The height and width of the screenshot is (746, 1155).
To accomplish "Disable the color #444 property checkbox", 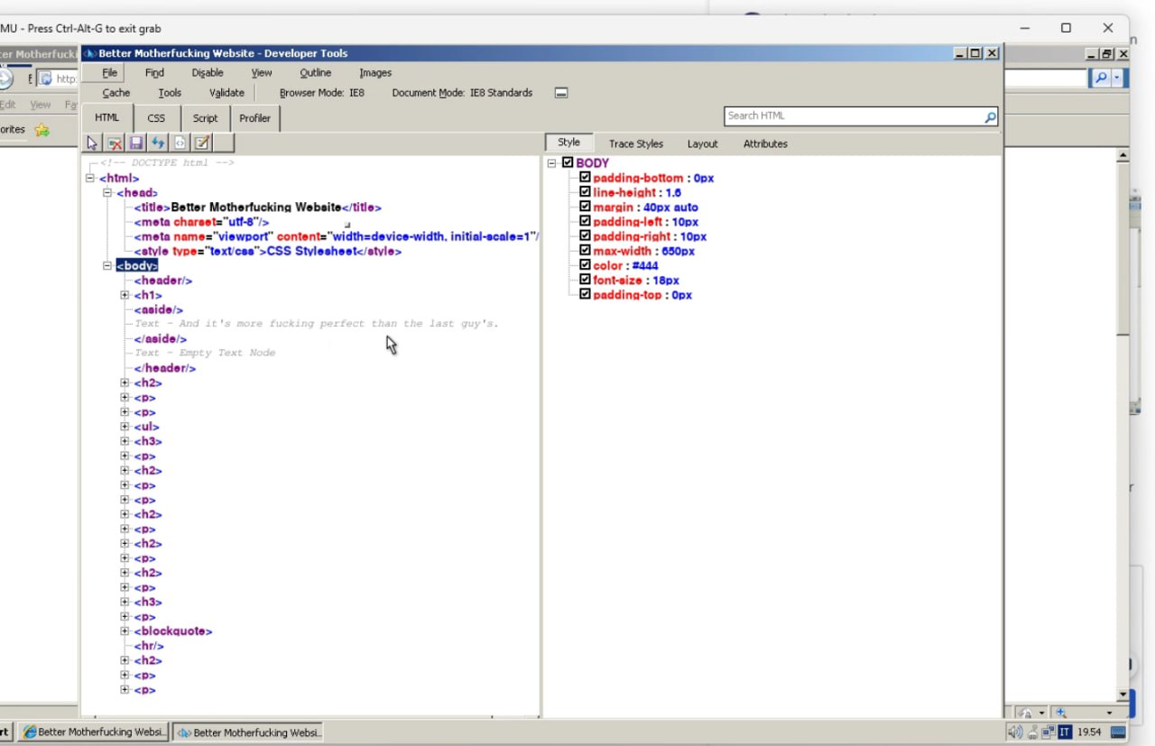I will (585, 265).
